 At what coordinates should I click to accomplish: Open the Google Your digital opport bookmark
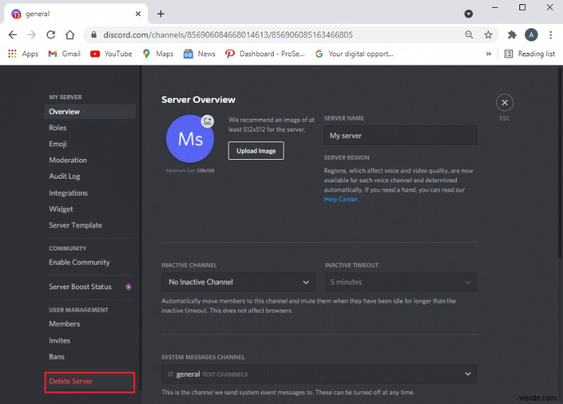355,54
